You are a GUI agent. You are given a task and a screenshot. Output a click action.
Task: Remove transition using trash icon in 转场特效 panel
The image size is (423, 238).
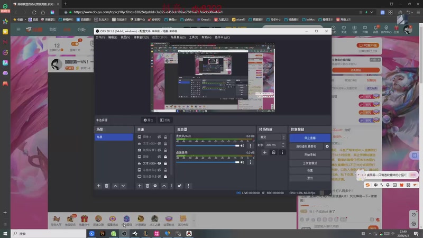(273, 152)
